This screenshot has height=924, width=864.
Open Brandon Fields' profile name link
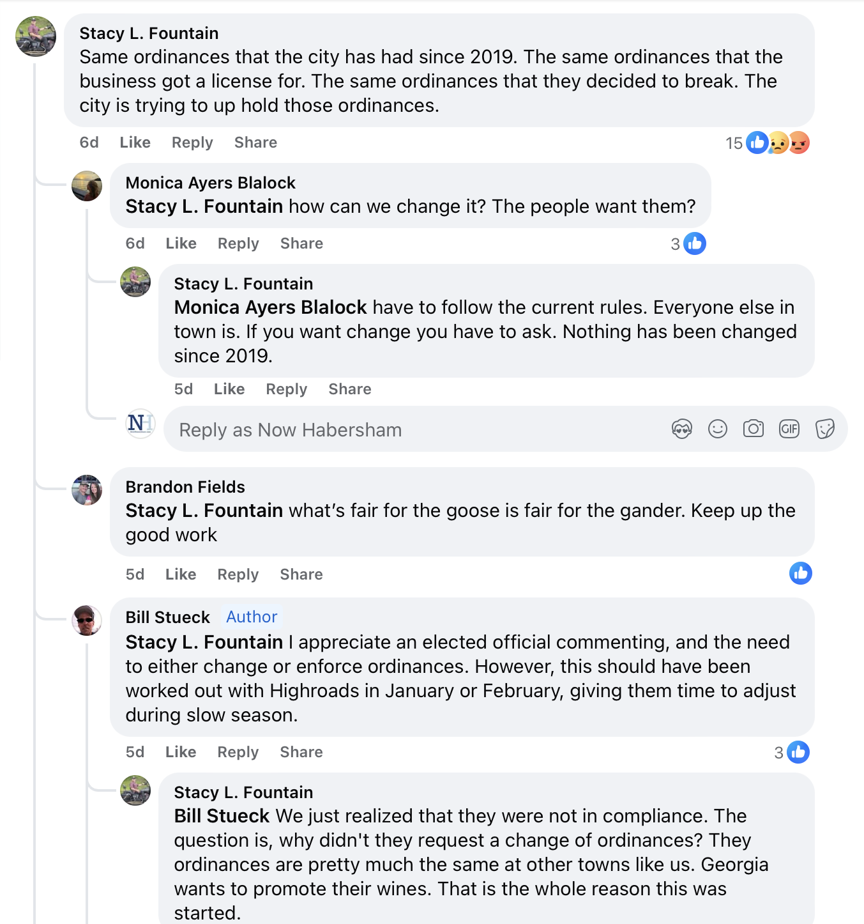pyautogui.click(x=185, y=487)
